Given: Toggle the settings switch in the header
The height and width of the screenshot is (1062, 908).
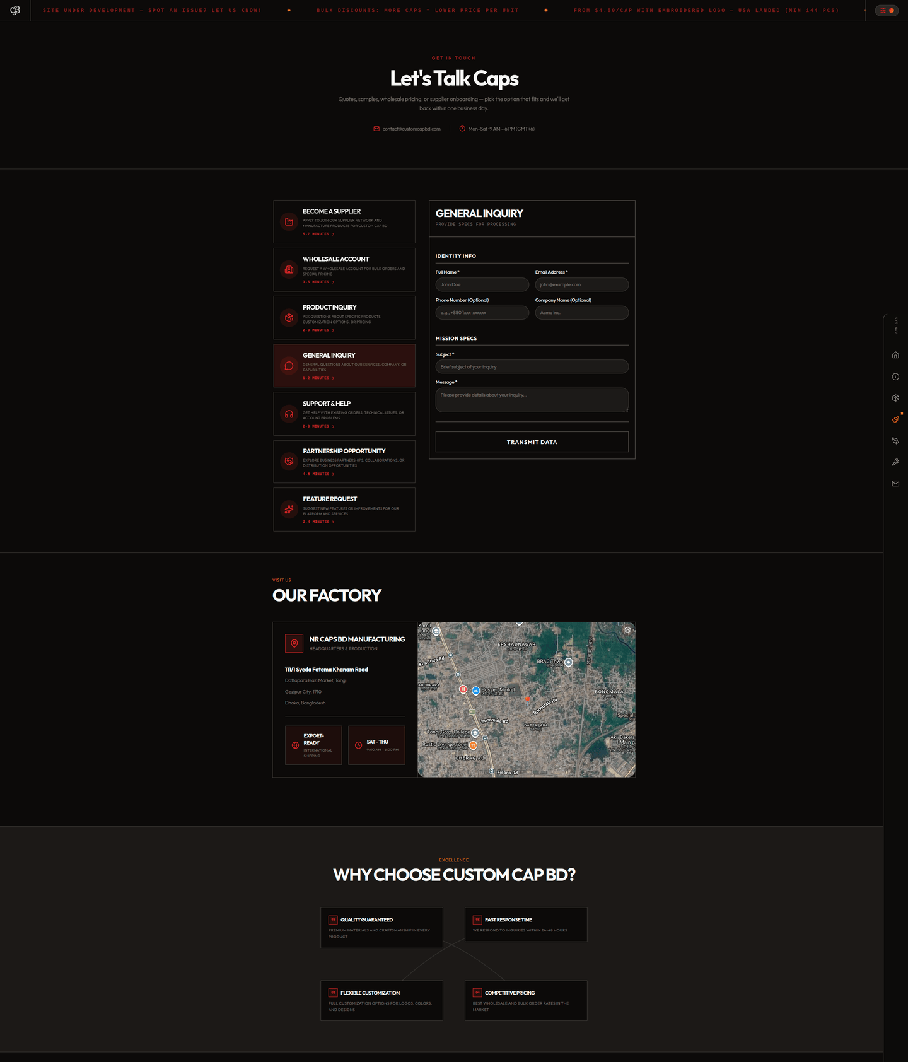Looking at the screenshot, I should (887, 11).
